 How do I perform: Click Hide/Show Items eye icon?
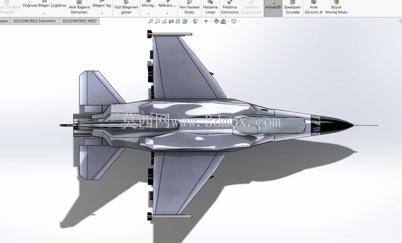[206, 21]
